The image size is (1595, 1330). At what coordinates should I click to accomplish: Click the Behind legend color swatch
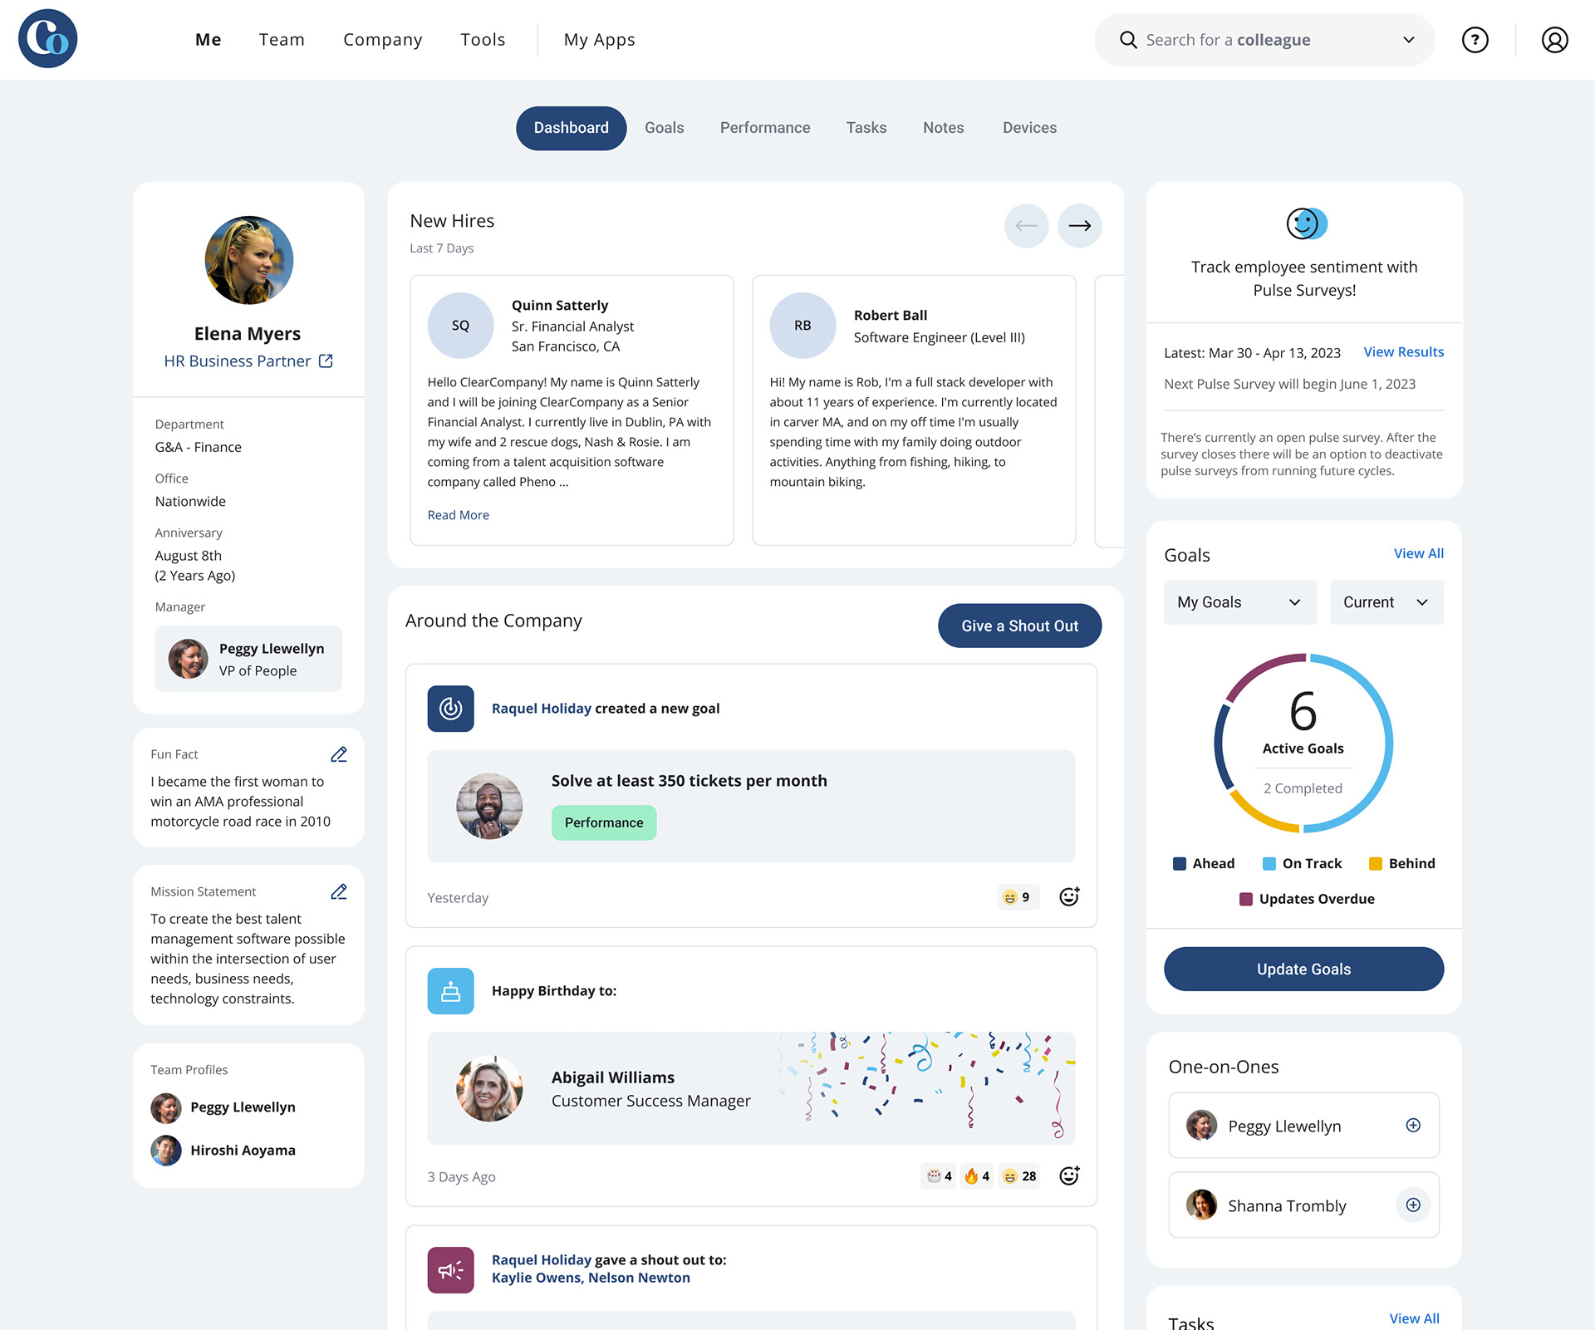(x=1375, y=864)
